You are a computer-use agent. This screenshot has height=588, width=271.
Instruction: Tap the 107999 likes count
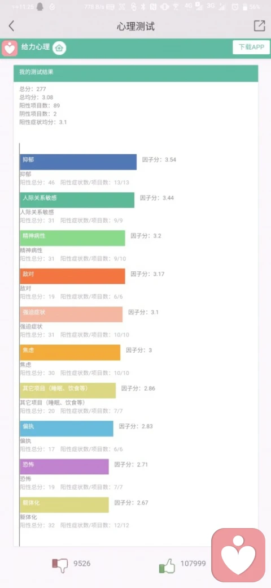pos(193,563)
